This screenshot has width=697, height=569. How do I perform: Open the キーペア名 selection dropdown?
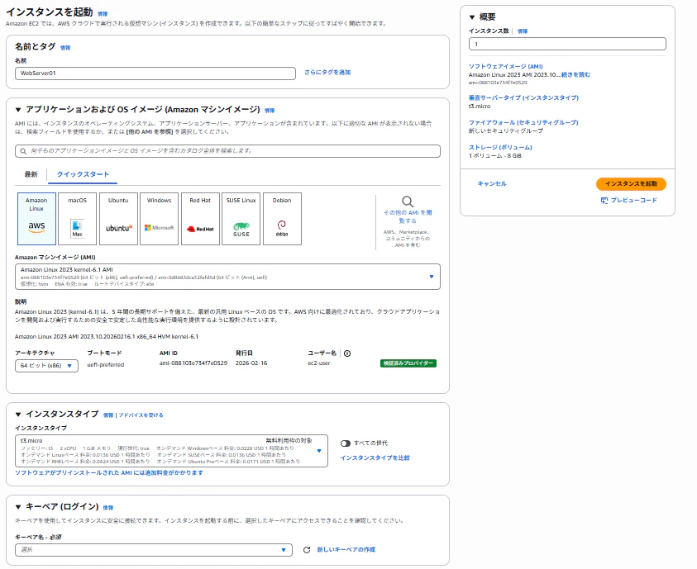(x=154, y=550)
